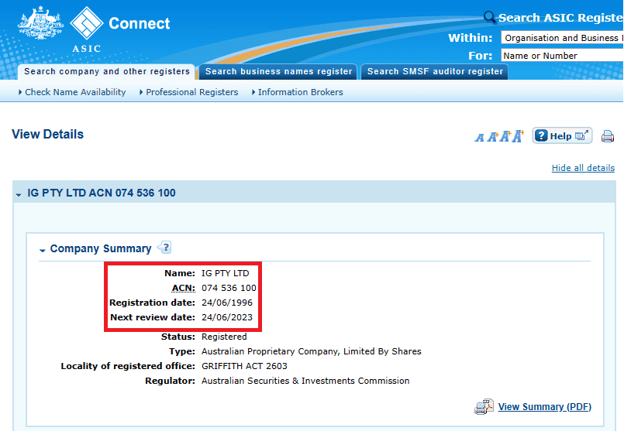The height and width of the screenshot is (431, 624).
Task: Click the Search ASIC Registers magnifier icon
Action: point(489,17)
